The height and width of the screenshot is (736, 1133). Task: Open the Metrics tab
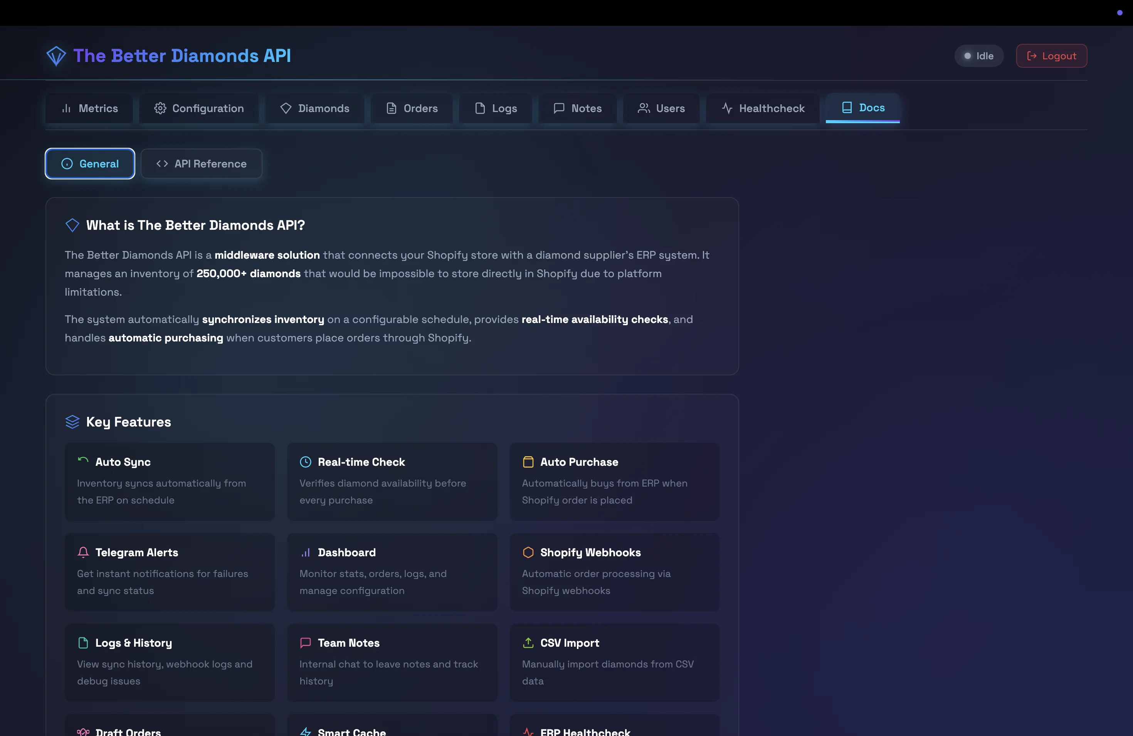tap(89, 109)
